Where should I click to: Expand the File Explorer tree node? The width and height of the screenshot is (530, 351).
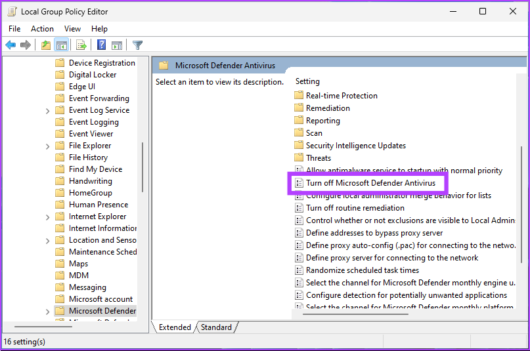(48, 146)
